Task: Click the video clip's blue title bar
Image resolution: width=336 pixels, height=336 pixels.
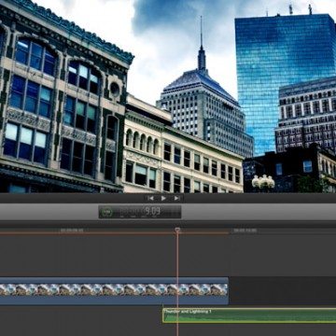Action: 114,280
